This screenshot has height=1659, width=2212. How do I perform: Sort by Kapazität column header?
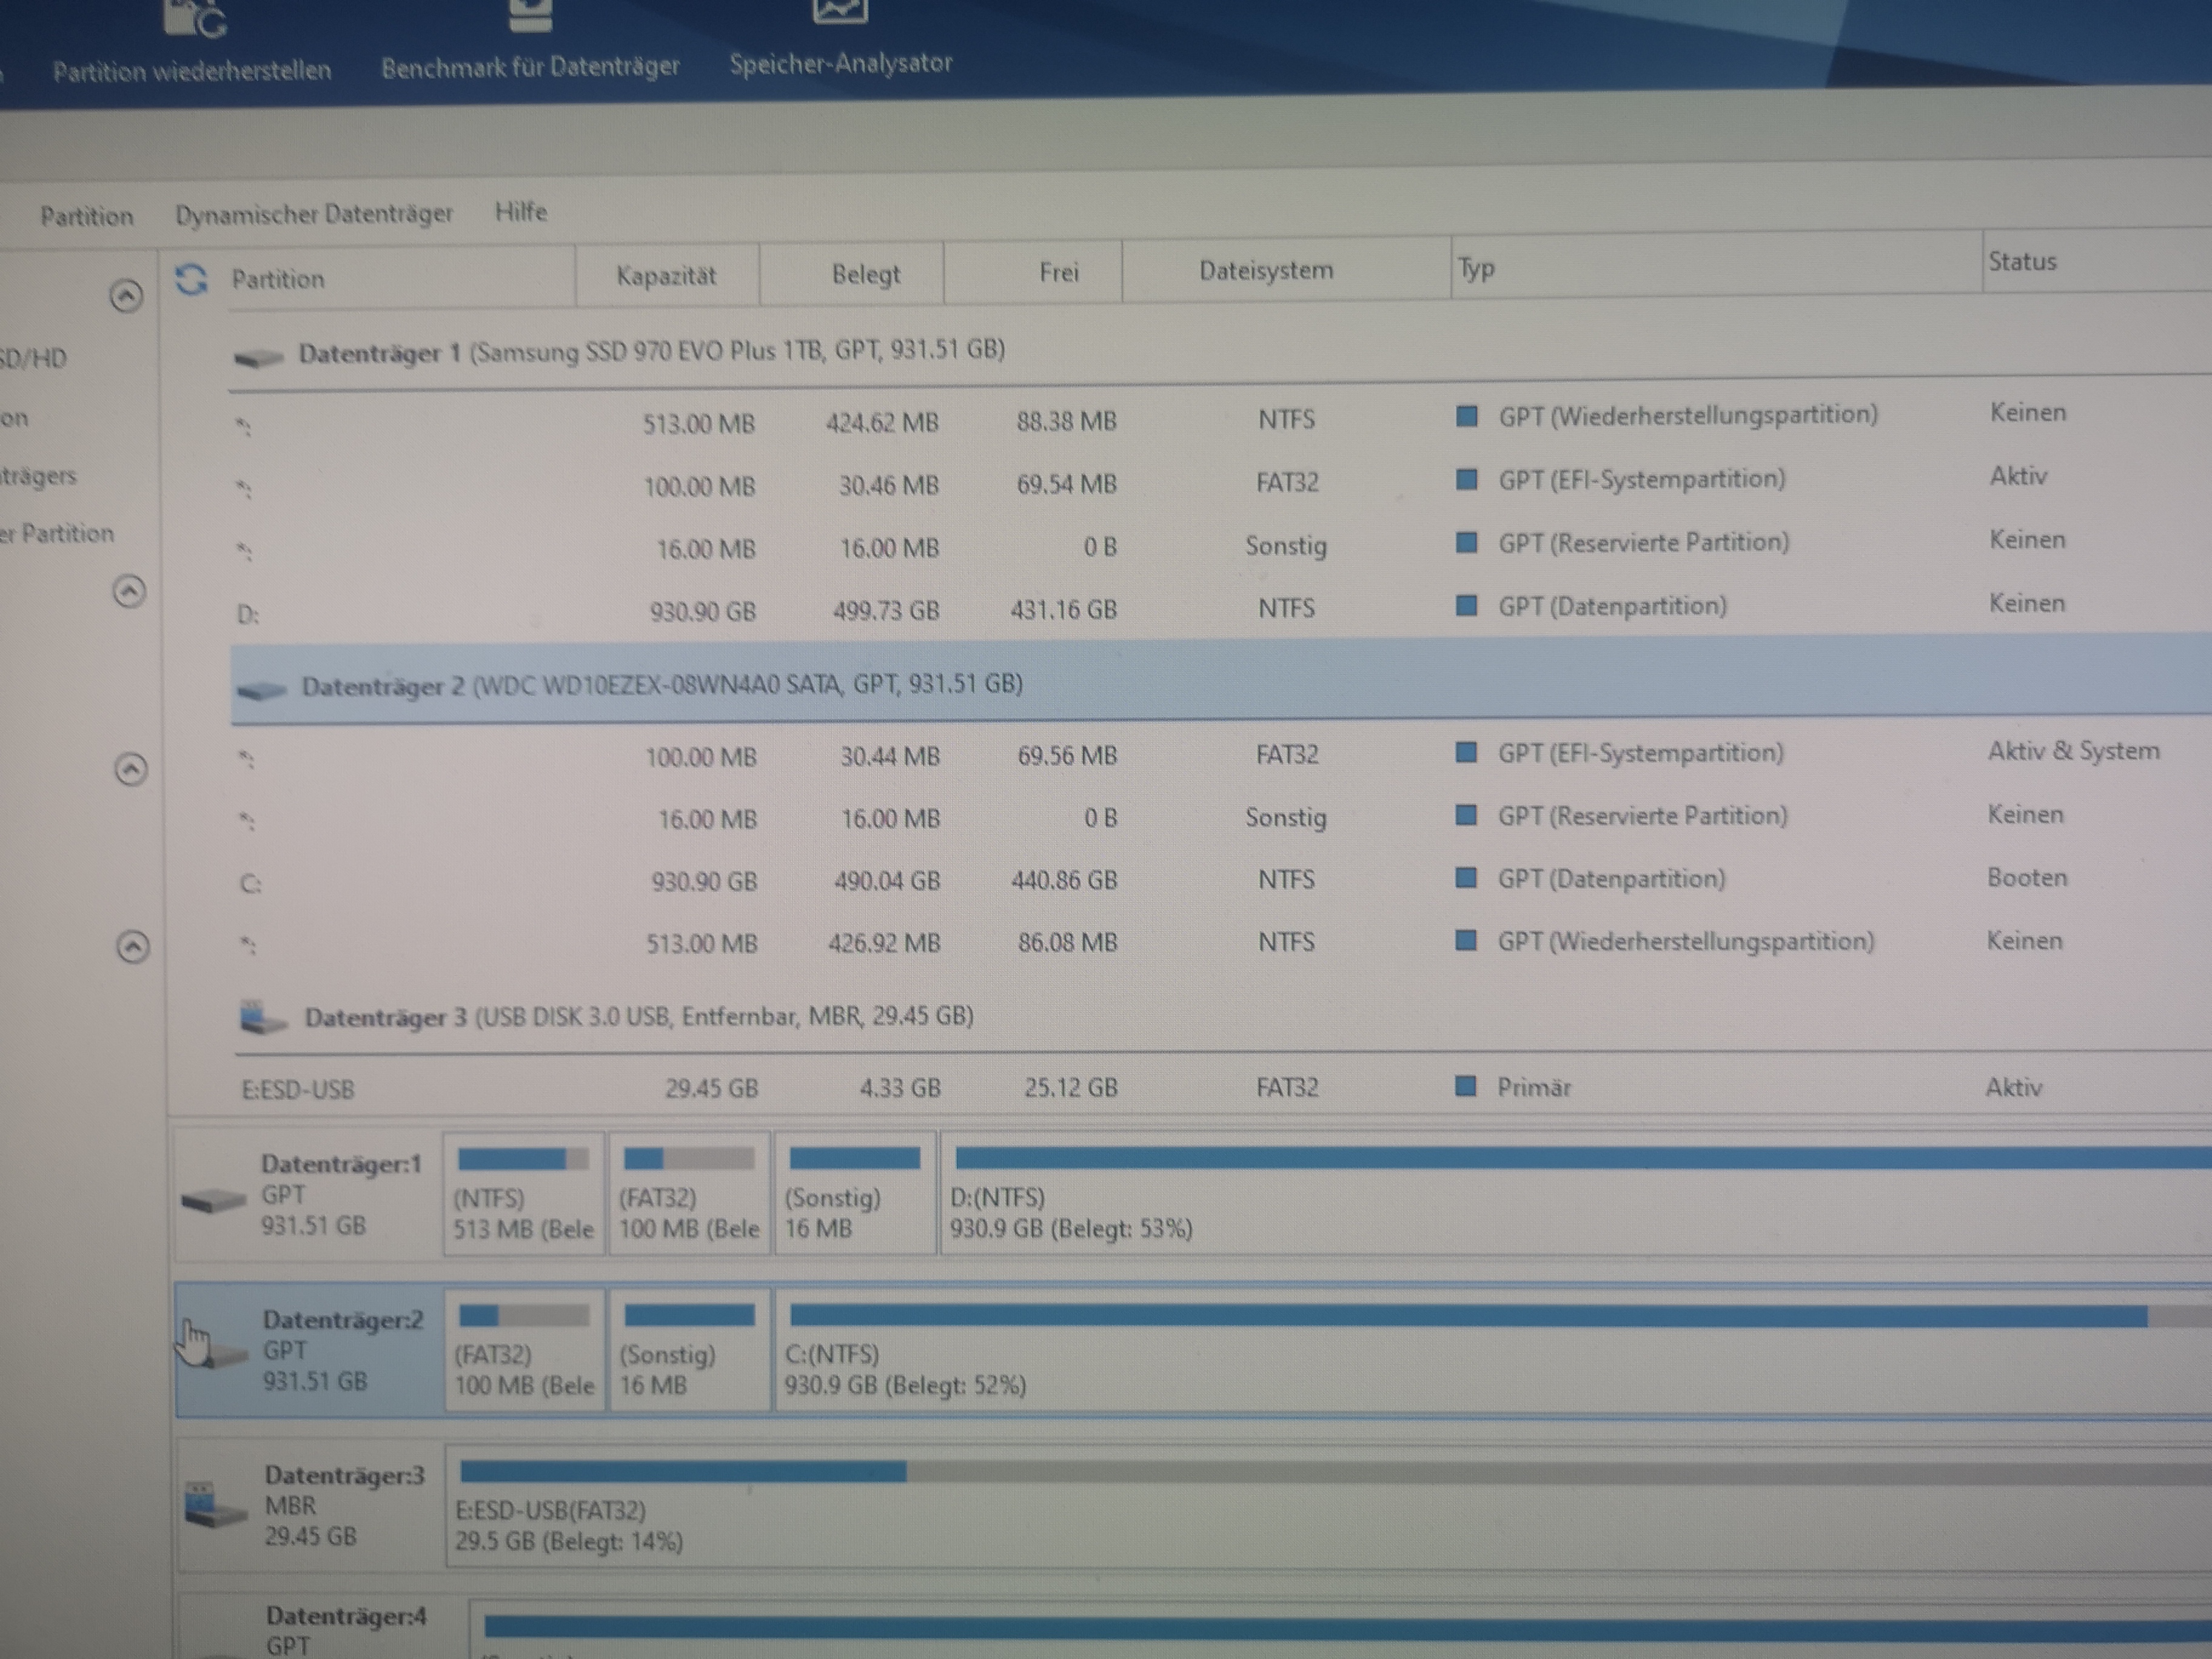pos(666,276)
